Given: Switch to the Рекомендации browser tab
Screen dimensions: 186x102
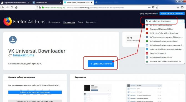Looking at the screenshot, I should click(x=47, y=3).
